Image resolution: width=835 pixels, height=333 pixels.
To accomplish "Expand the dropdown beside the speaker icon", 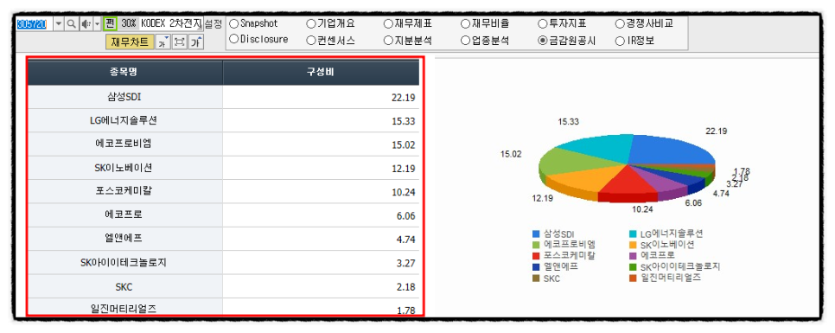I will (x=97, y=24).
